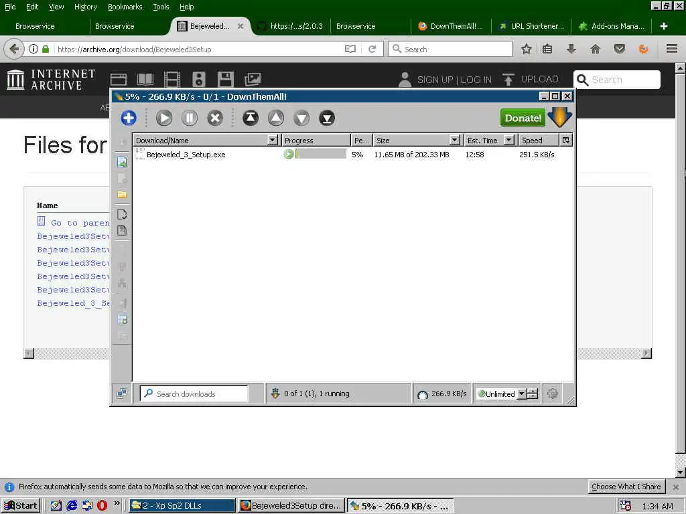
Task: Sort by the Speed column header
Action: (539, 141)
